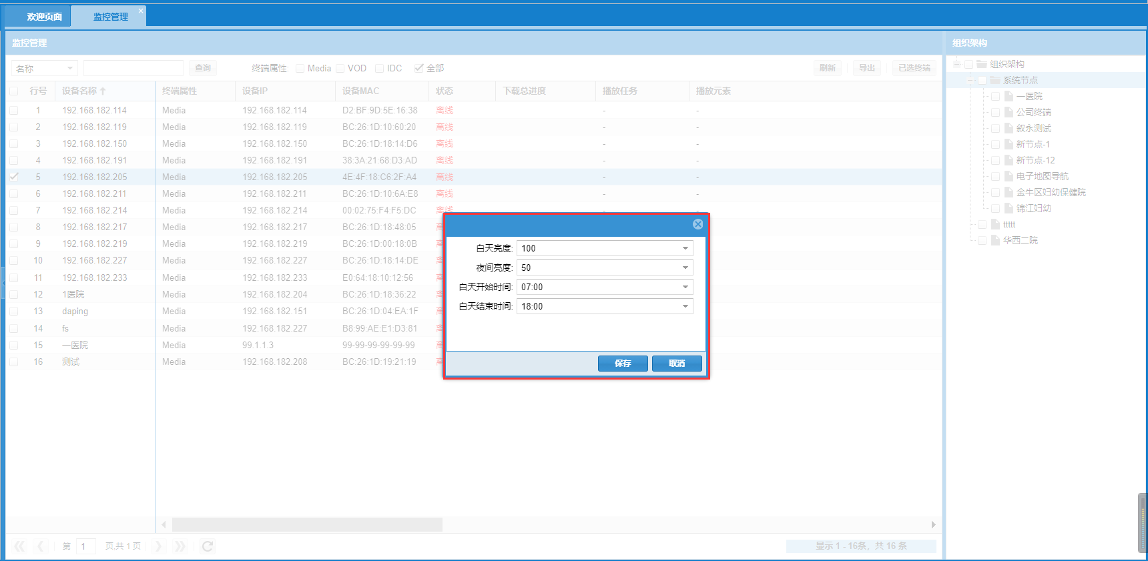
Task: Click the 导出 export button
Action: pyautogui.click(x=867, y=68)
